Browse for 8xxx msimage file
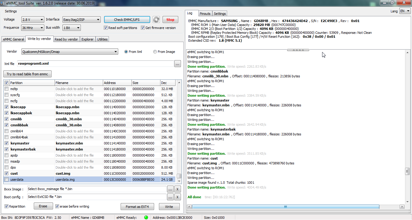Viewport: 412px width, 220px height. coord(170,189)
